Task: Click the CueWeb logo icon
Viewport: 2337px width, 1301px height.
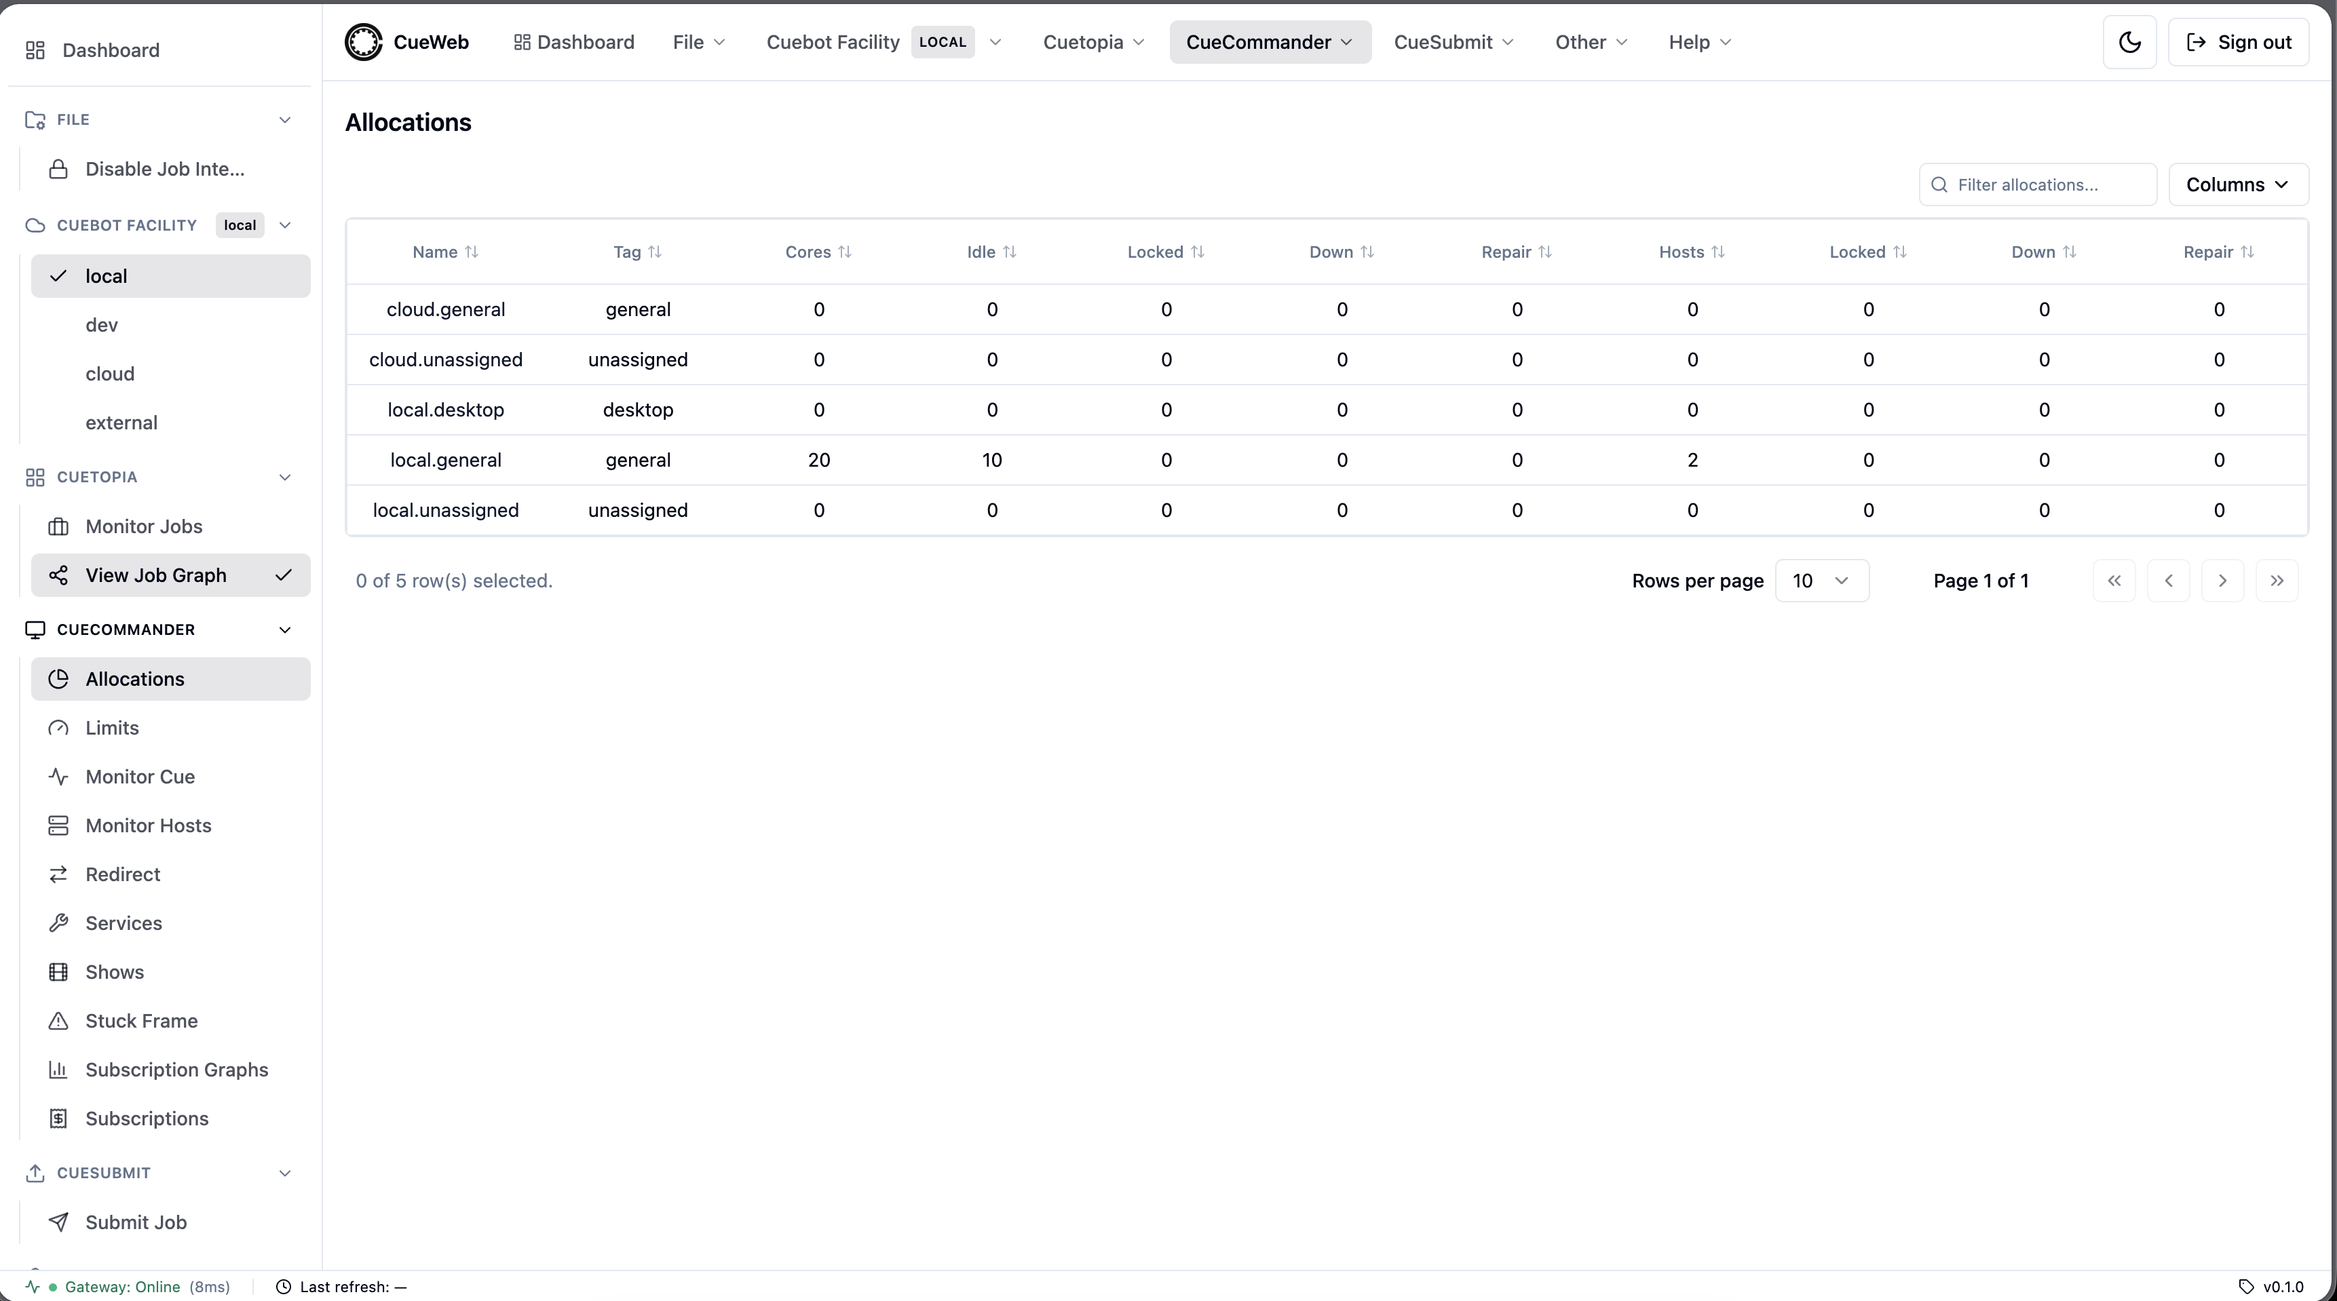Action: pos(364,43)
